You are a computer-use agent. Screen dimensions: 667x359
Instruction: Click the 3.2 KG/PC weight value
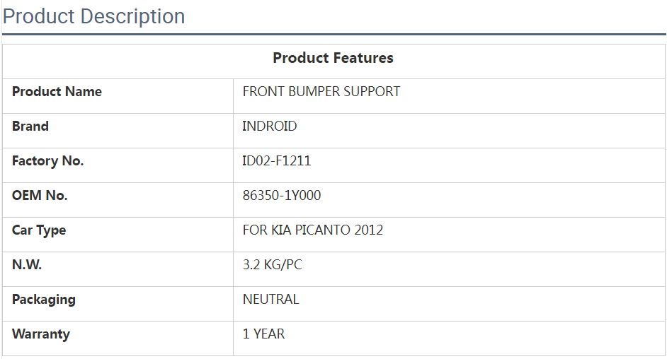tap(272, 265)
